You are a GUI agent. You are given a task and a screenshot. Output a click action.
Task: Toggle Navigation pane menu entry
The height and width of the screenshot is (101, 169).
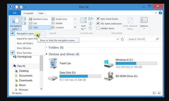click(28, 34)
